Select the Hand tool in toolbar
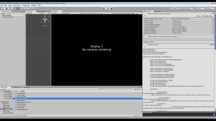This screenshot has width=216, height=121. pyautogui.click(x=3, y=8)
